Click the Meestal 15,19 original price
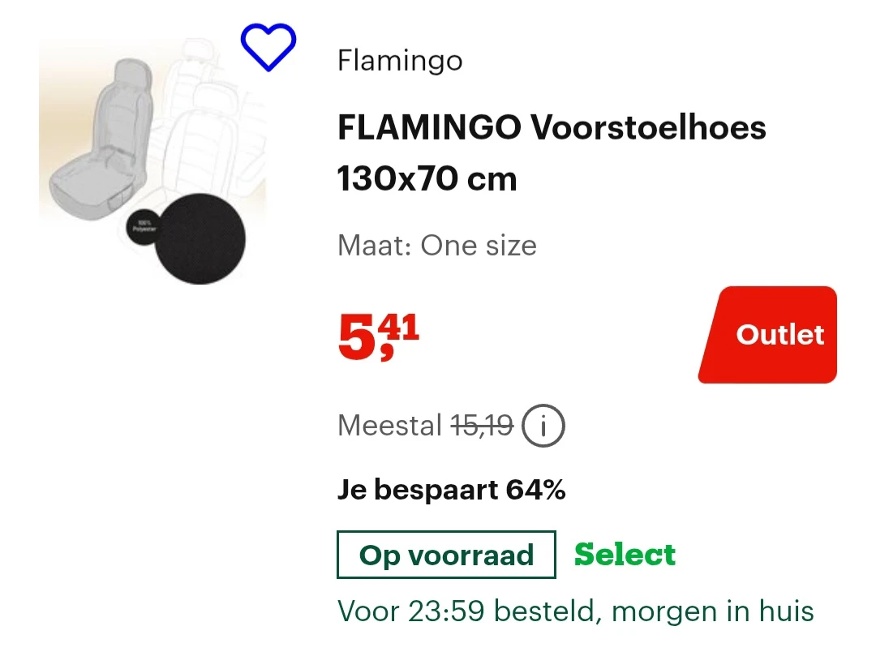 coord(425,426)
